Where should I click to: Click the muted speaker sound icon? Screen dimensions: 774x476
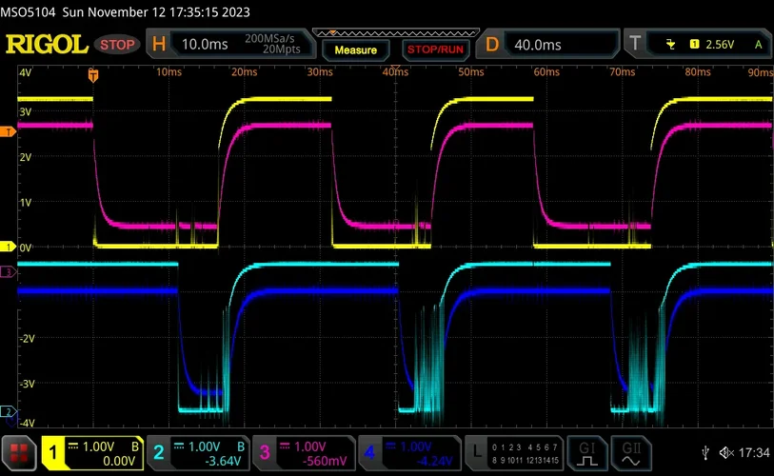click(725, 451)
